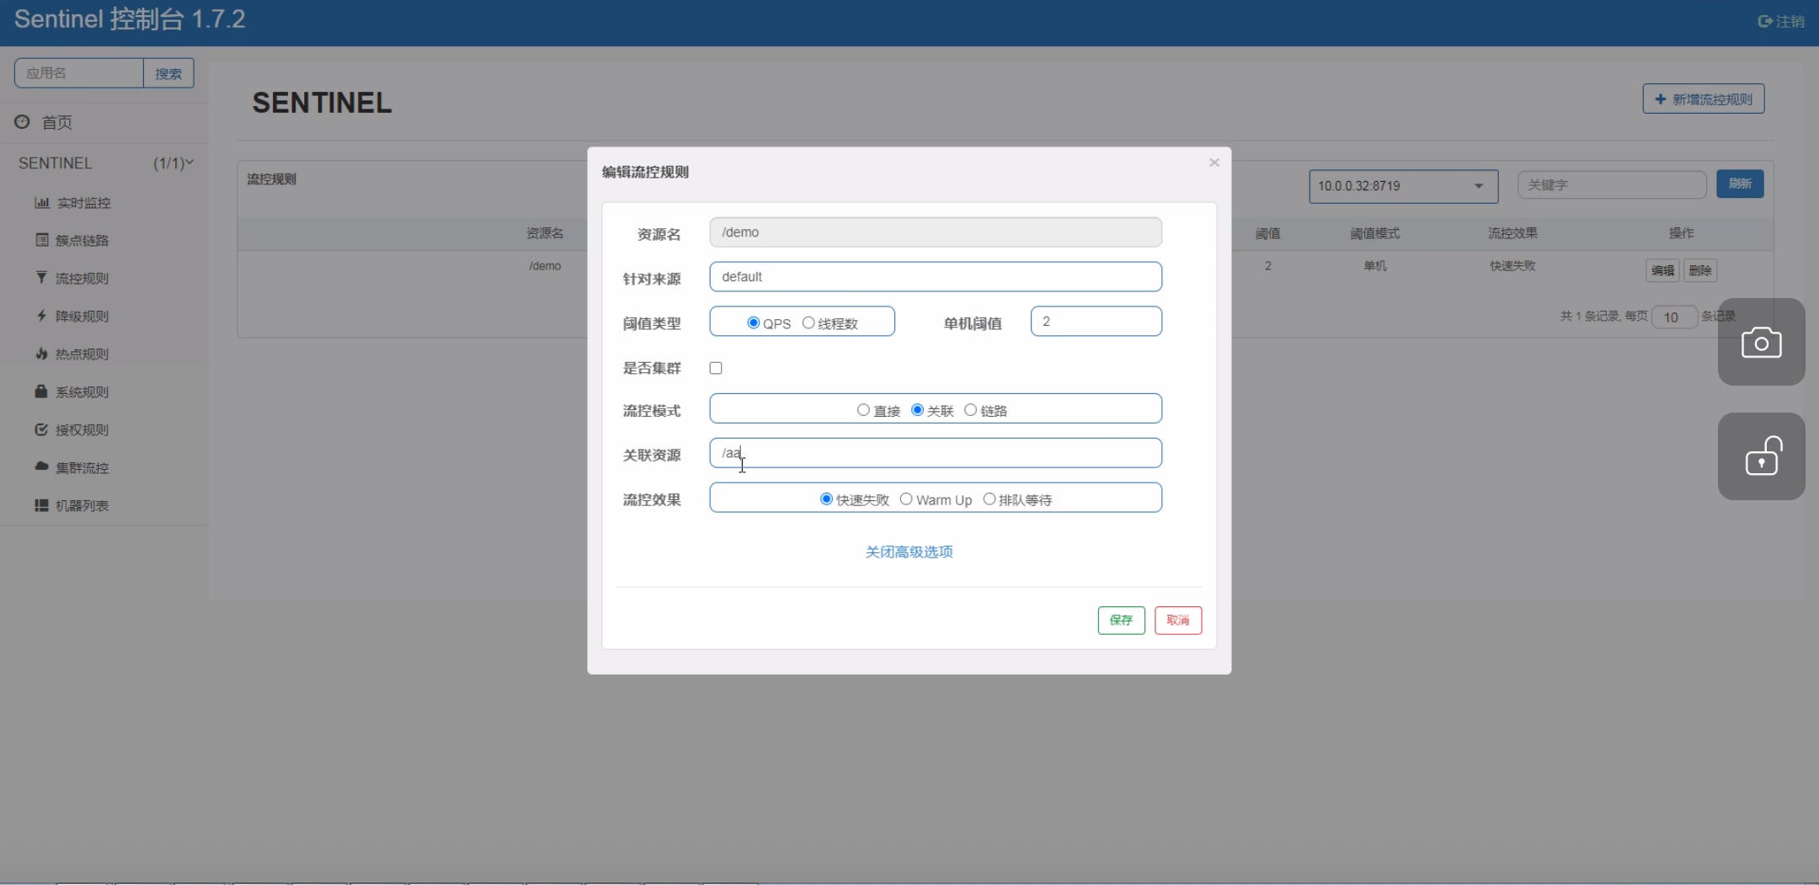Click the red 取消 button

click(x=1178, y=620)
